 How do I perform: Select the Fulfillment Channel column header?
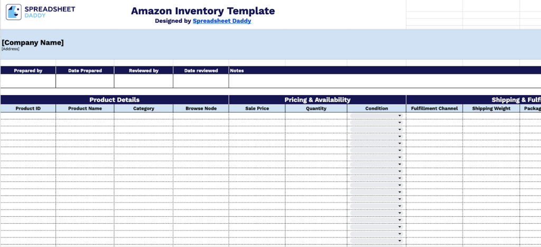[x=434, y=108]
